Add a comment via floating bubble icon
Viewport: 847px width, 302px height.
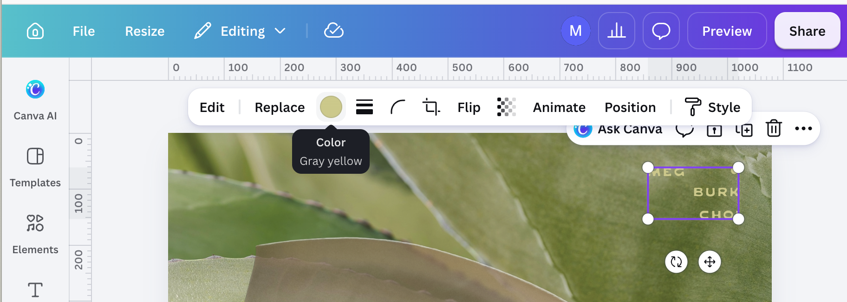tap(684, 130)
